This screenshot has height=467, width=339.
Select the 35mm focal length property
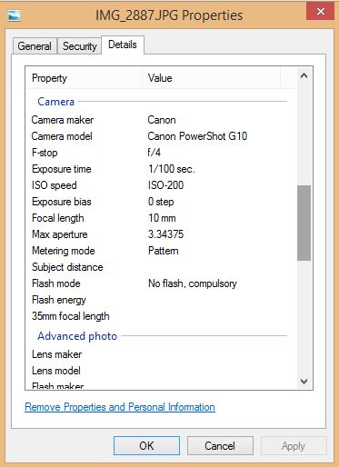click(71, 316)
